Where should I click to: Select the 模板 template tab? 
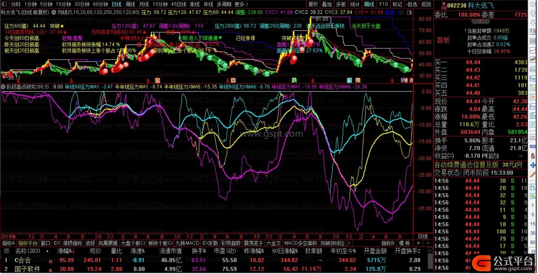405,243
